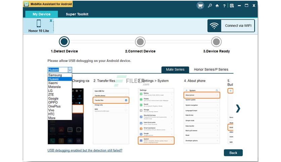Switch to the Super Toolkit tab
The height and width of the screenshot is (162, 281).
77,14
